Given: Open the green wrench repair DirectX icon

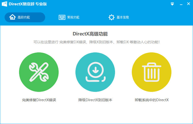Looking at the screenshot, I should 39,72.
